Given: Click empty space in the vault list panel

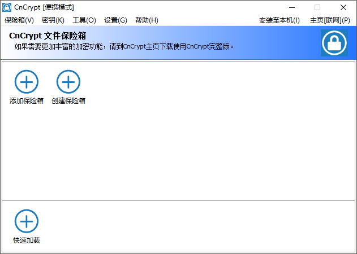Looking at the screenshot, I should coord(215,141).
